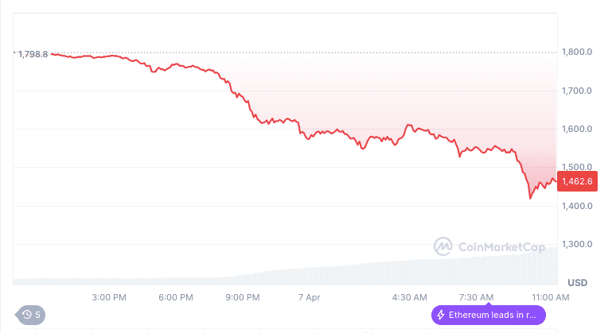Image resolution: width=616 pixels, height=333 pixels.
Task: Select the 11:00 AM time axis label
Action: 551,297
